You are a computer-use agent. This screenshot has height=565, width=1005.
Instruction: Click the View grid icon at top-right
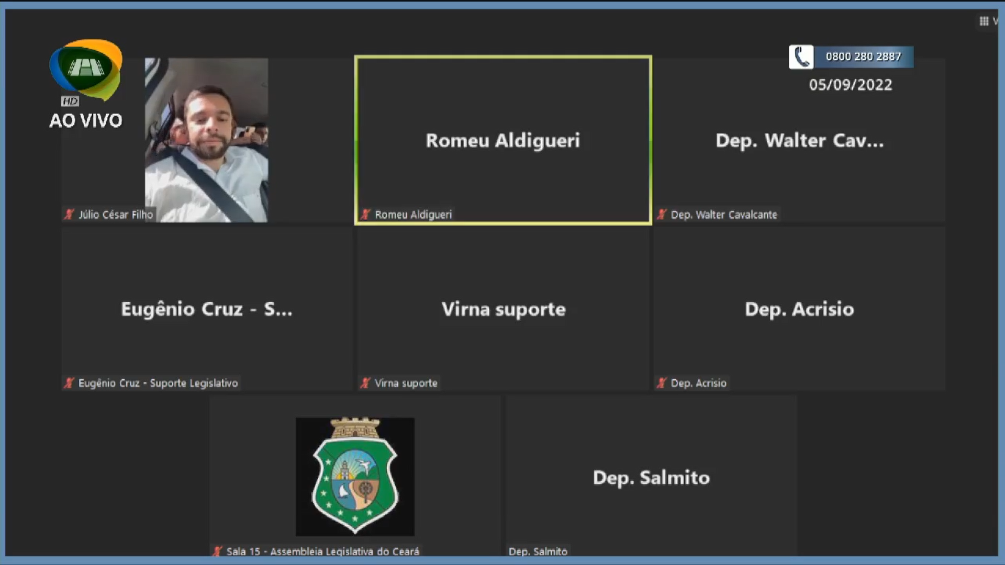coord(984,21)
